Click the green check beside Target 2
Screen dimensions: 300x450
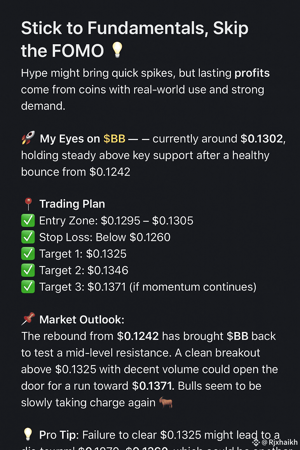[x=28, y=270]
